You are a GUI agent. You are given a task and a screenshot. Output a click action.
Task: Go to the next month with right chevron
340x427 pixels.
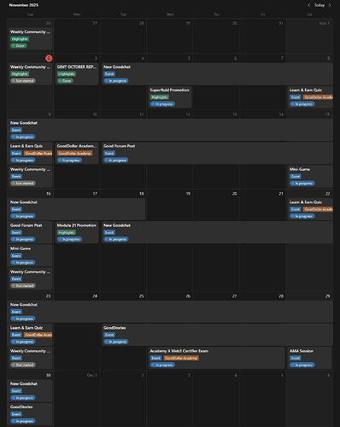tap(330, 5)
